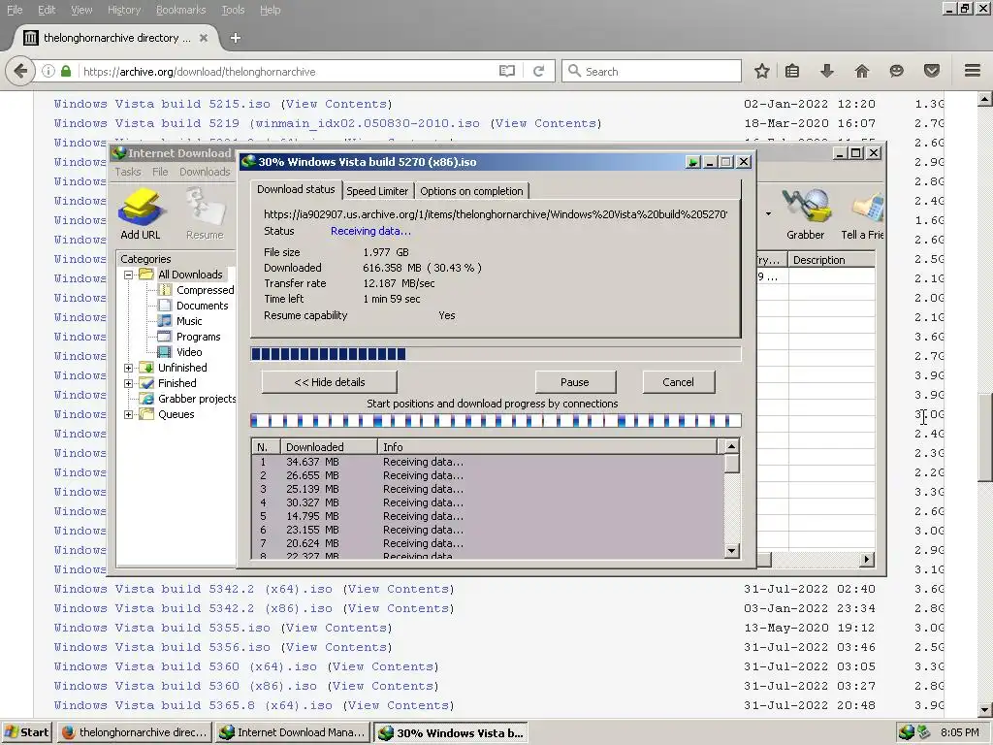Pause the Windows Vista download

pyautogui.click(x=575, y=382)
